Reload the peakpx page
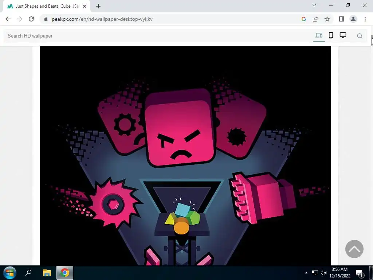 coord(31,19)
